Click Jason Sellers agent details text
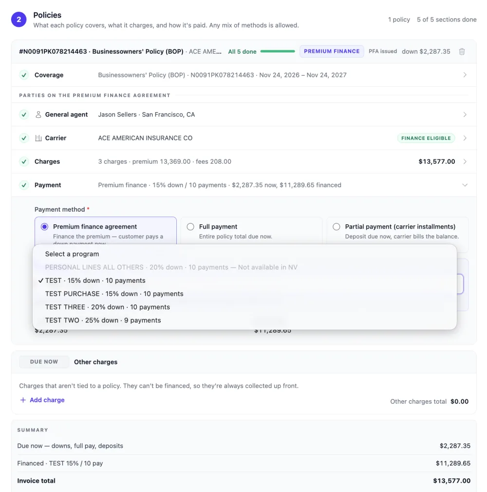Viewport: 487px width, 492px height. point(147,115)
